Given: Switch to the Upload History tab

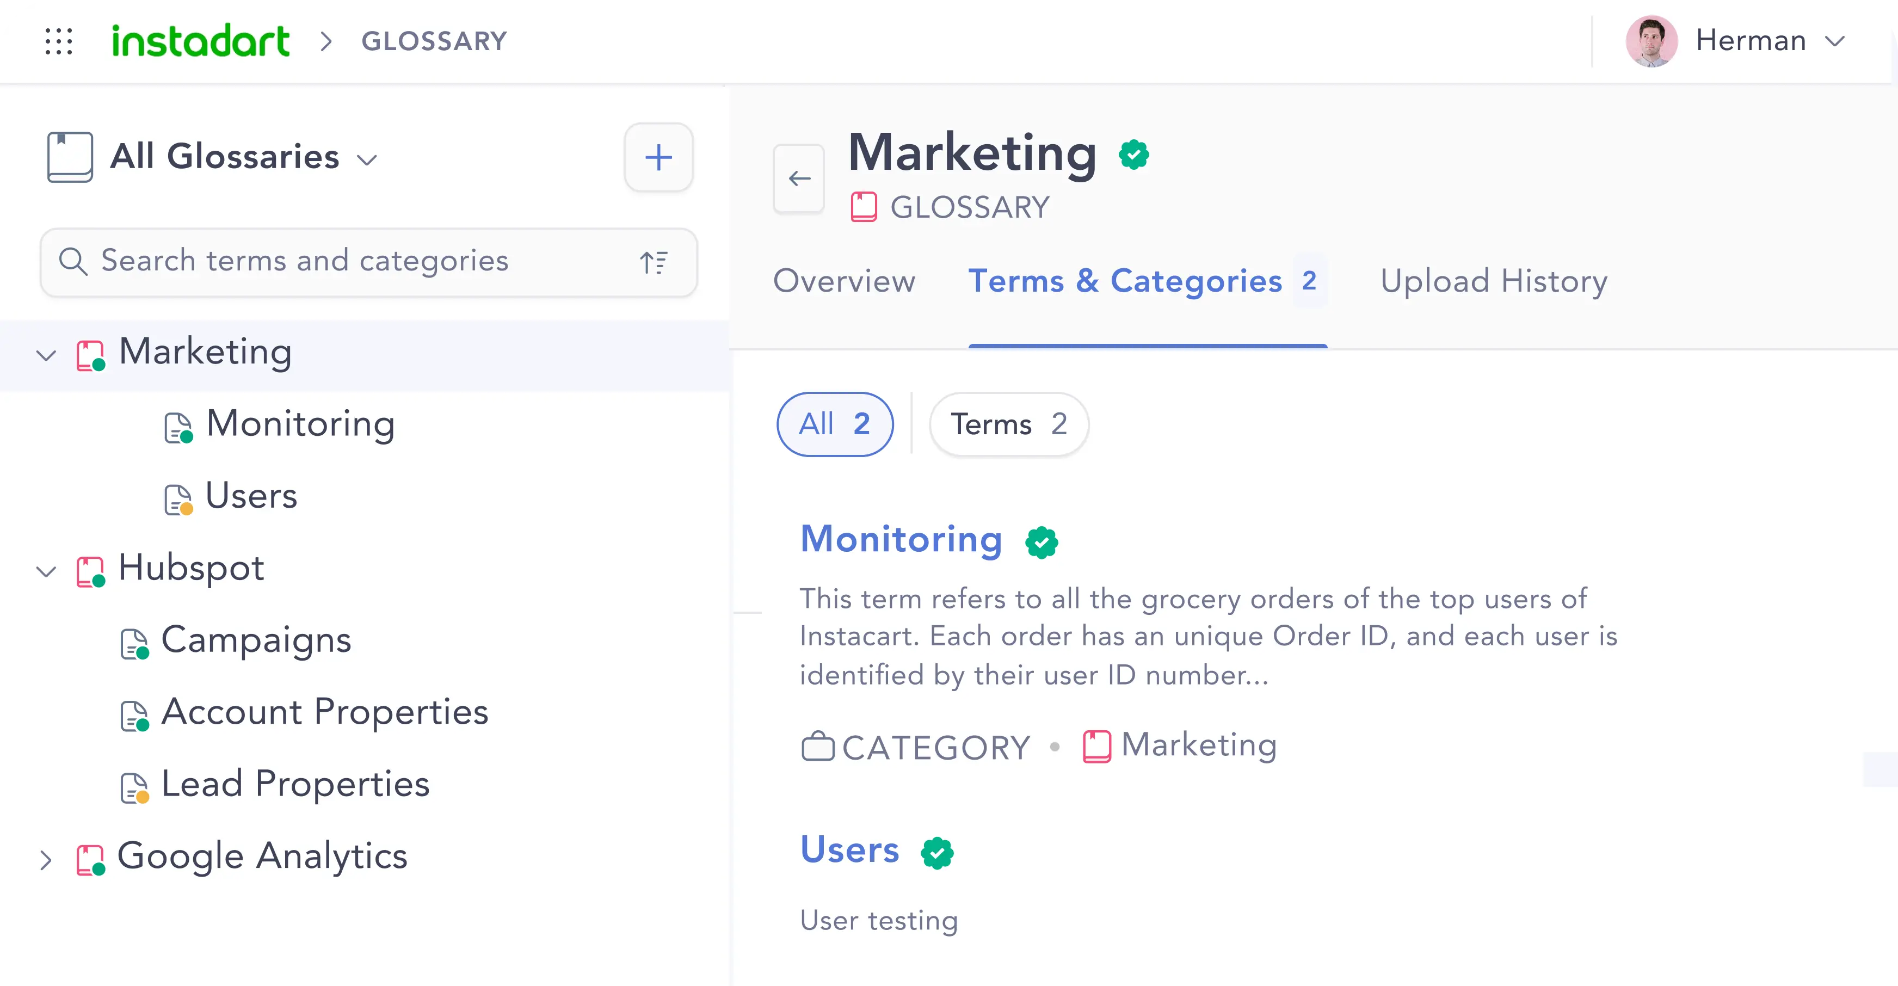Looking at the screenshot, I should tap(1494, 281).
